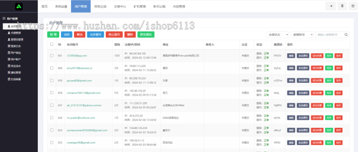The height and width of the screenshot is (152, 358).
Task: Click the red 解冻 button
Action: coord(80,35)
